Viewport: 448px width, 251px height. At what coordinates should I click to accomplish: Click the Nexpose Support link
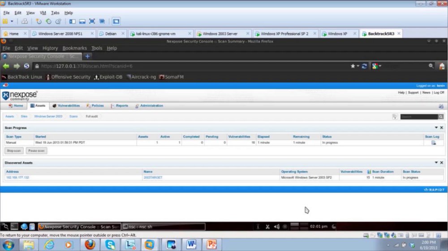pos(413,92)
